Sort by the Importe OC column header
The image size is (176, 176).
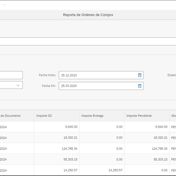(57, 116)
